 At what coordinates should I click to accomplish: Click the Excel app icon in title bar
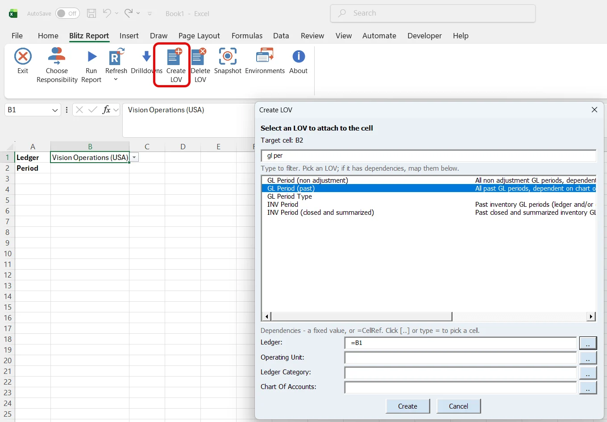(13, 13)
